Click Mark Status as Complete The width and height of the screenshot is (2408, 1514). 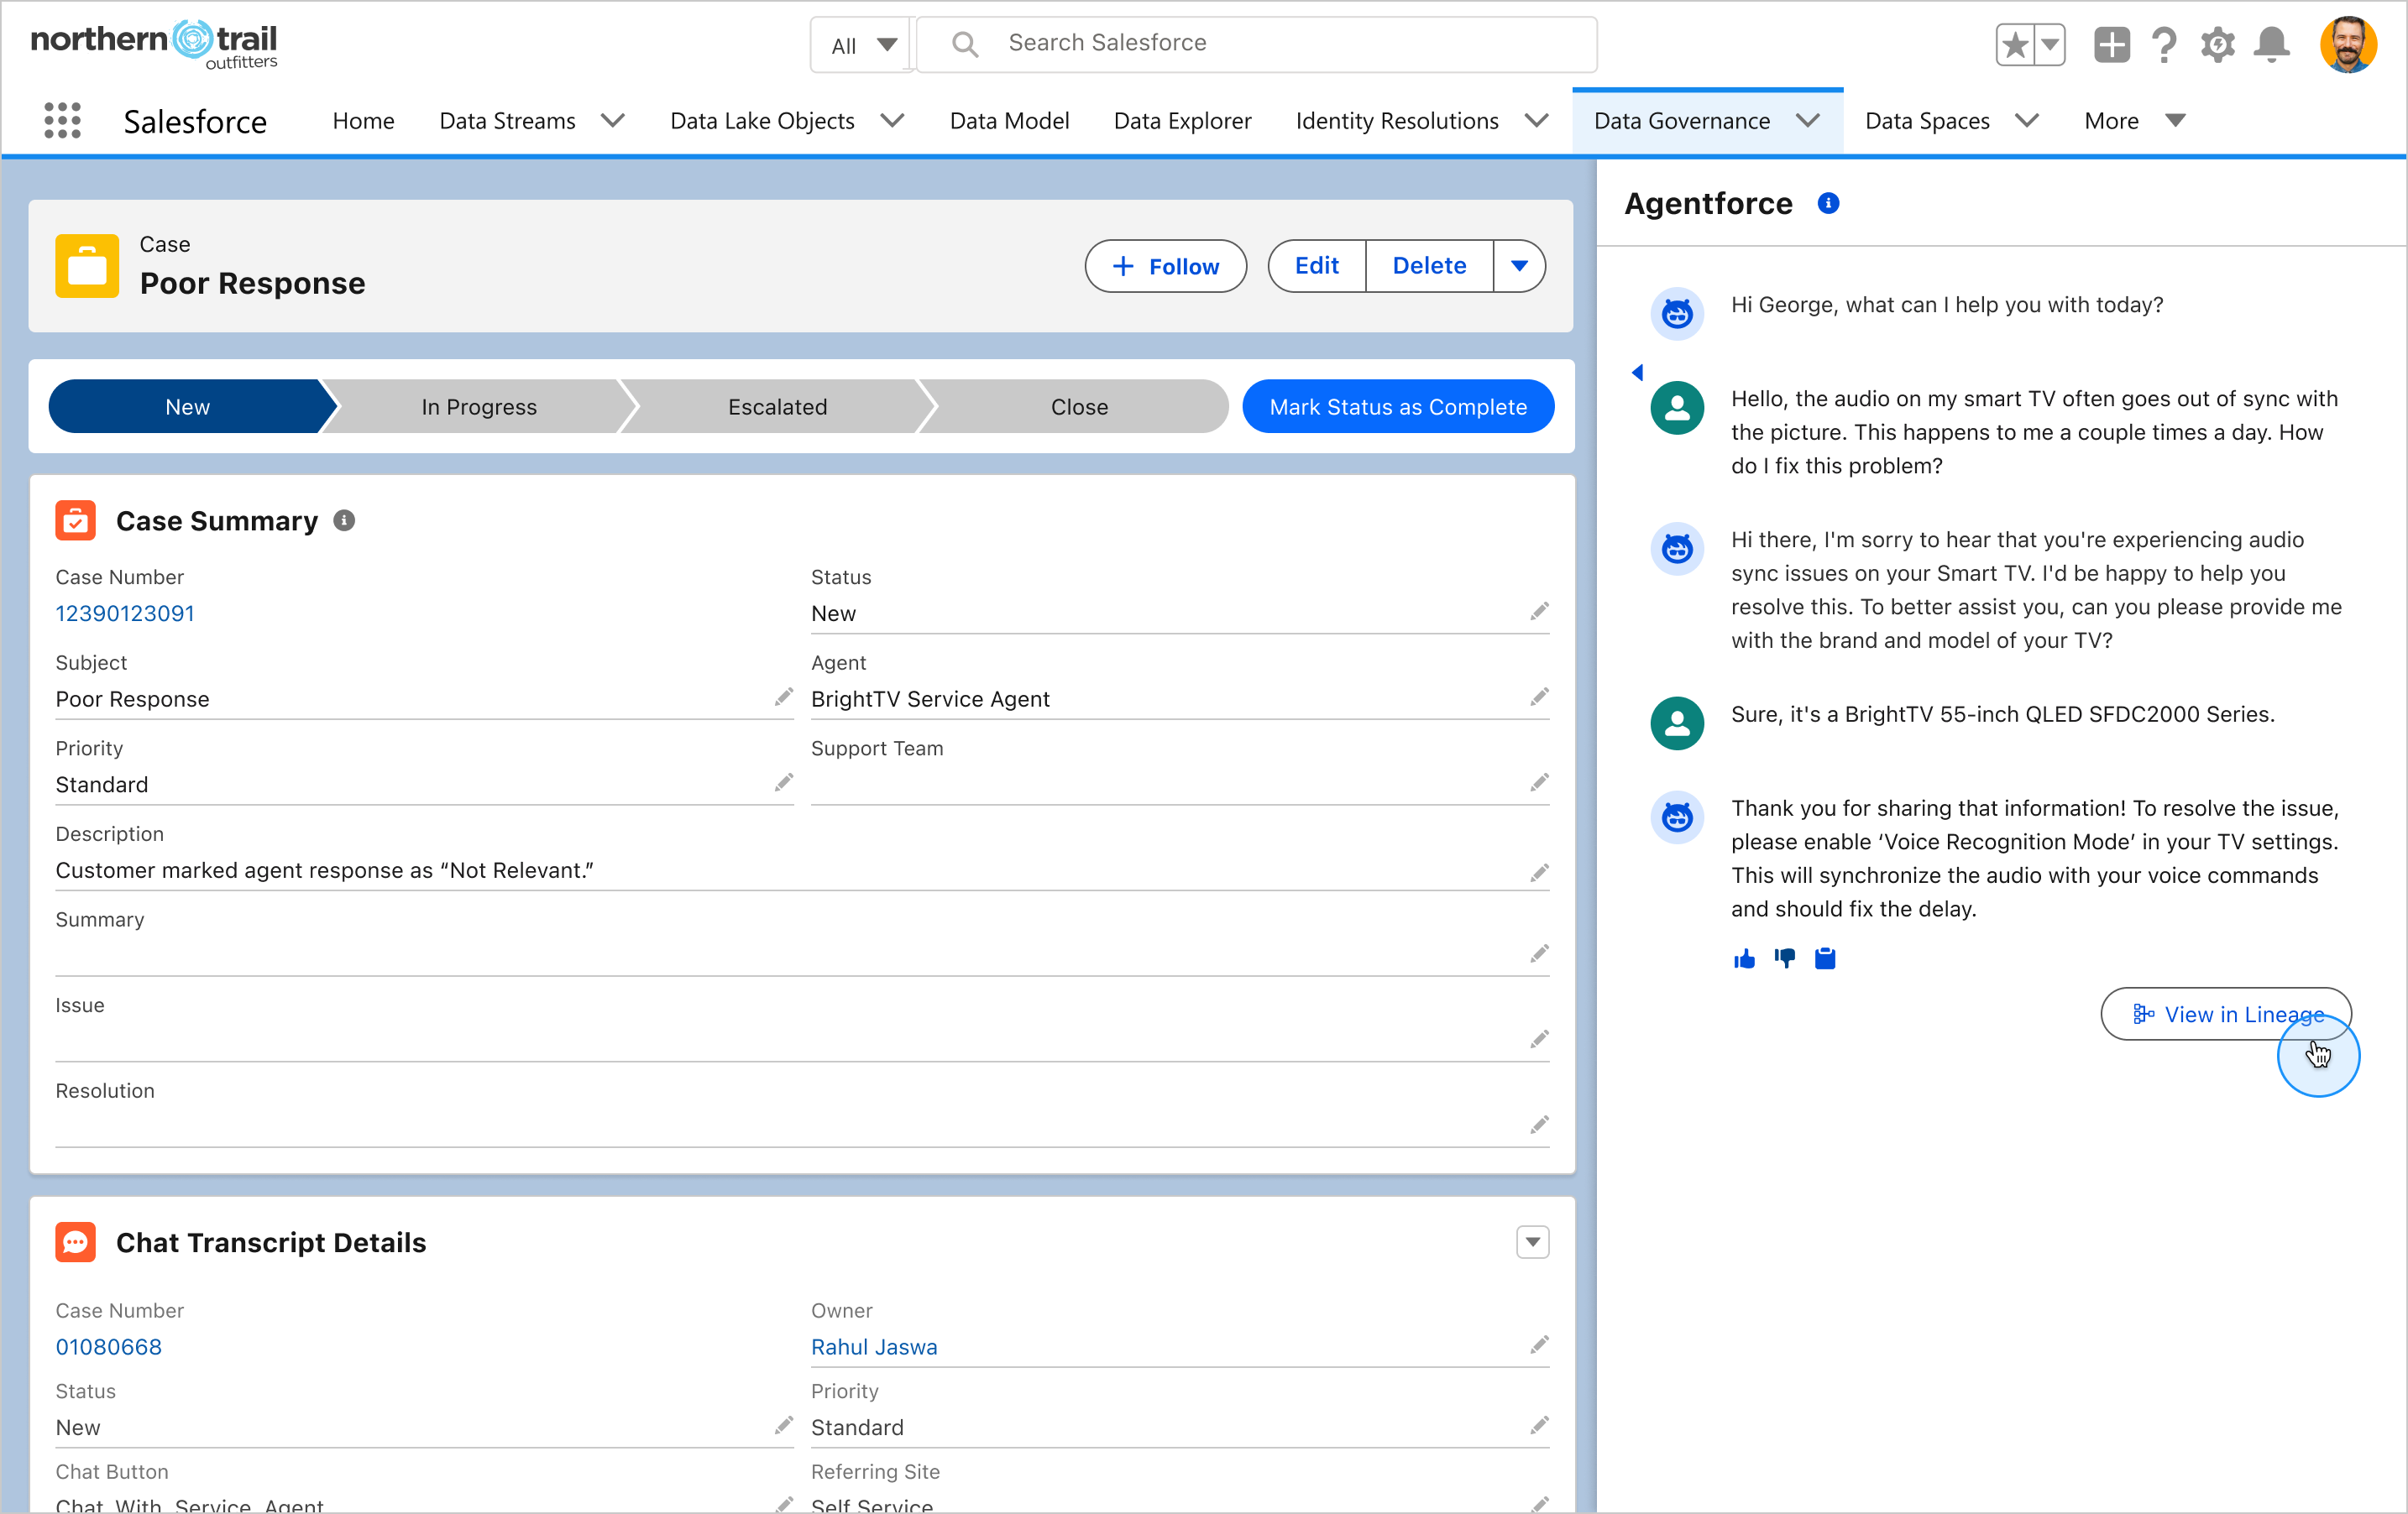(1398, 407)
